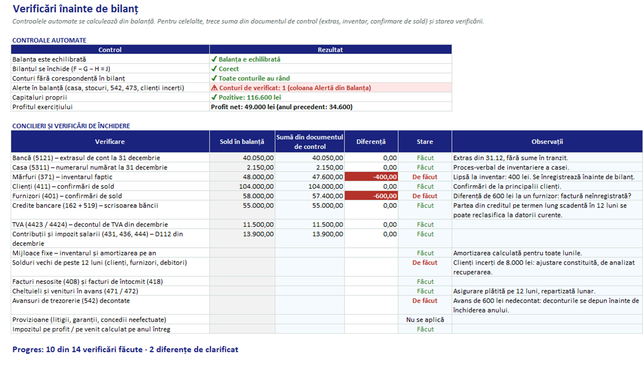Select the "Control" column header
643x374 pixels.
(110, 50)
